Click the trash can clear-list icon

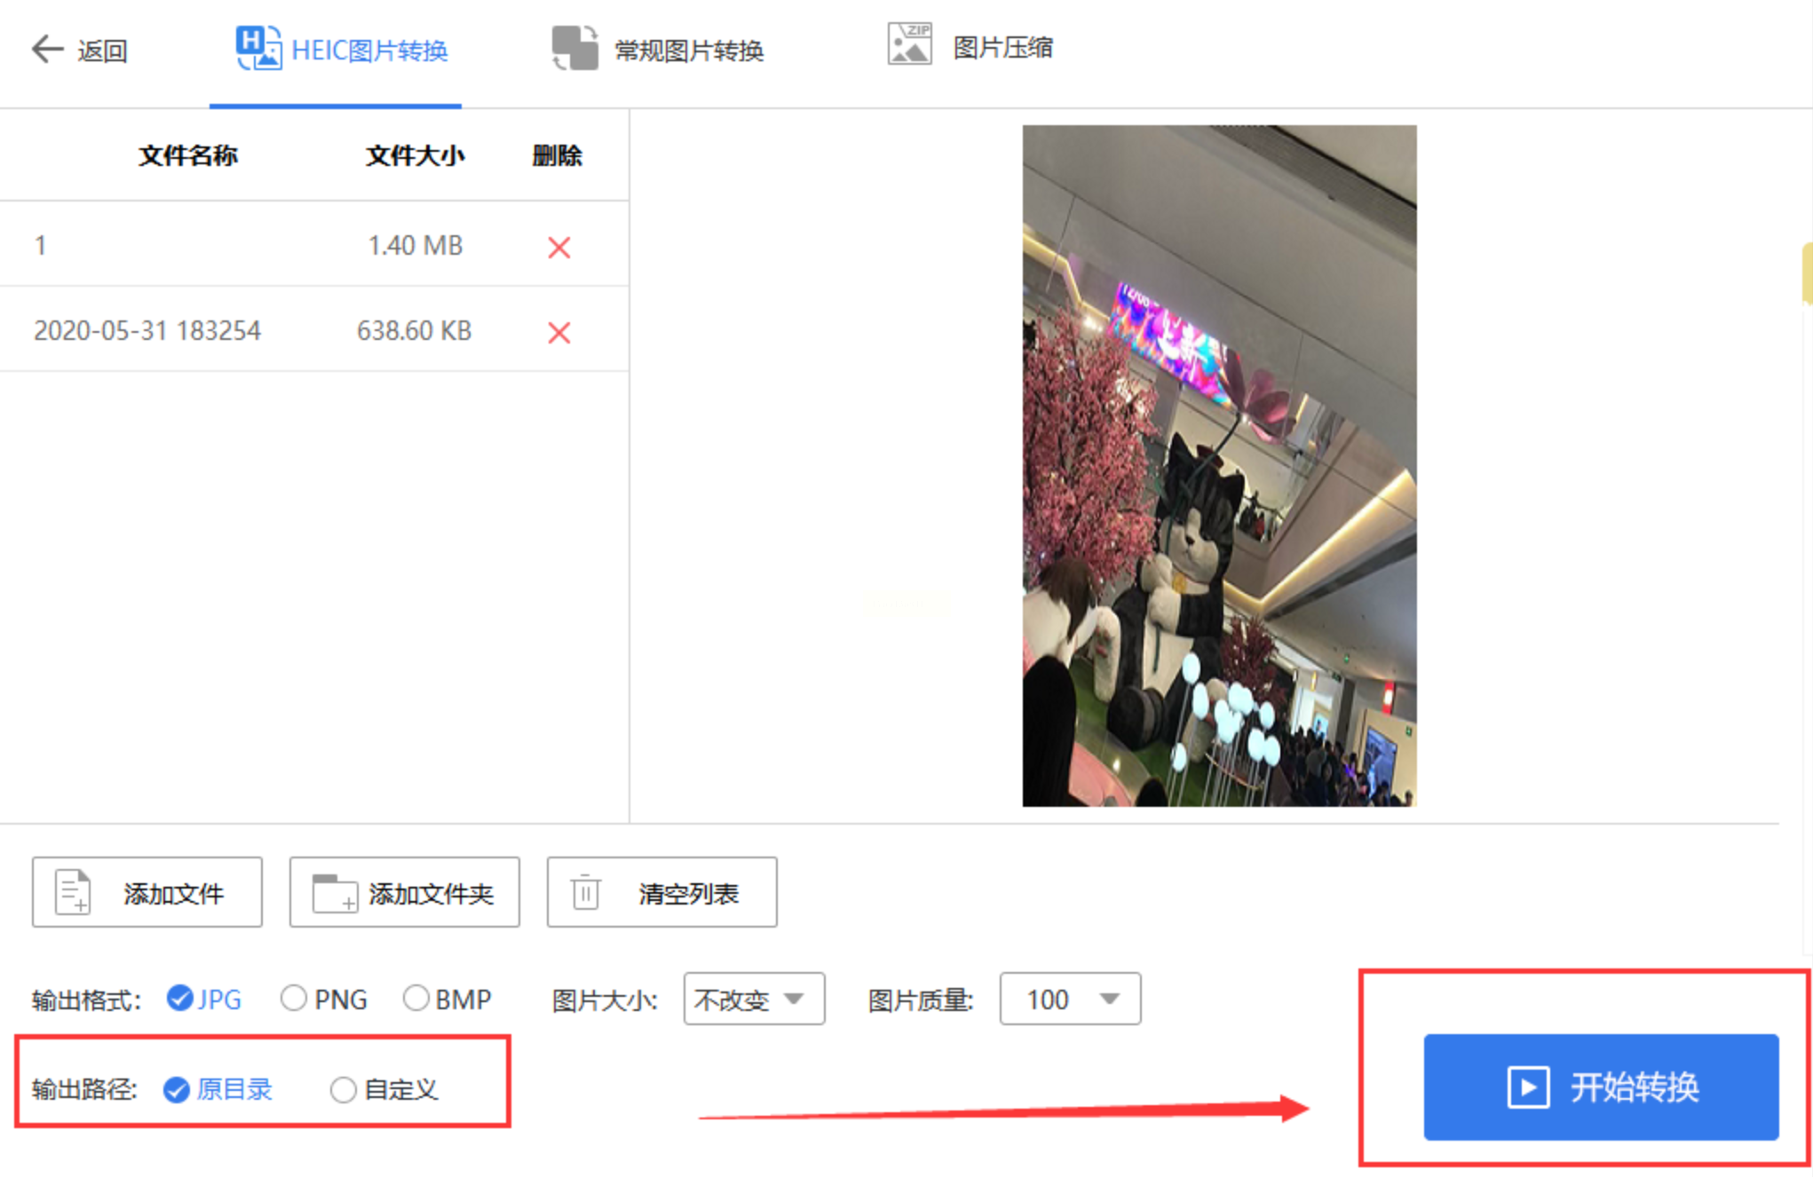pos(585,892)
